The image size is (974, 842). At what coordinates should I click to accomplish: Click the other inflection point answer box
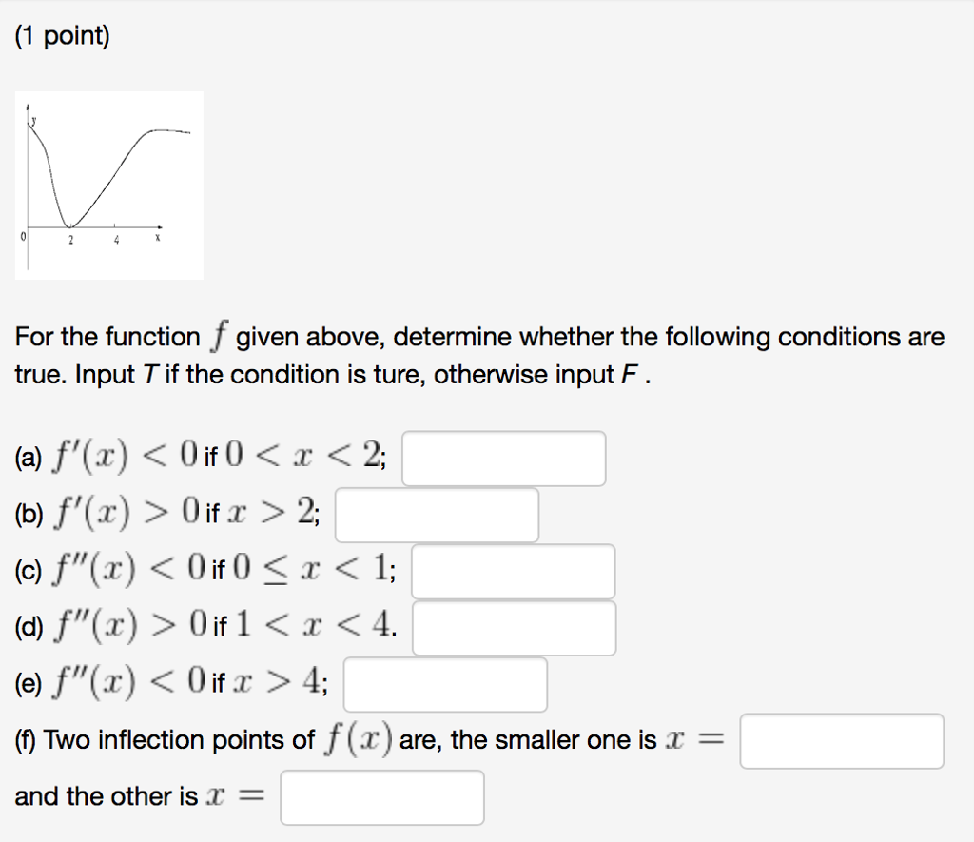coord(381,797)
